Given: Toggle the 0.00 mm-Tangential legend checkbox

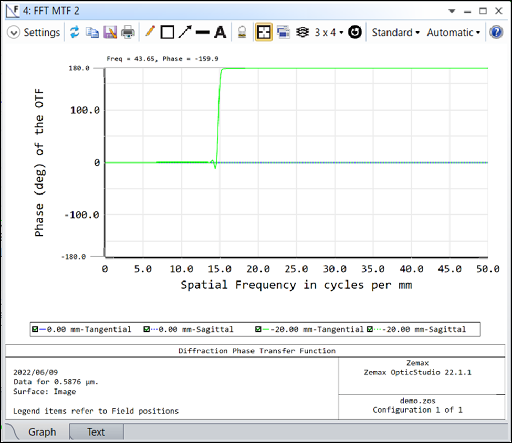Looking at the screenshot, I should (x=35, y=330).
